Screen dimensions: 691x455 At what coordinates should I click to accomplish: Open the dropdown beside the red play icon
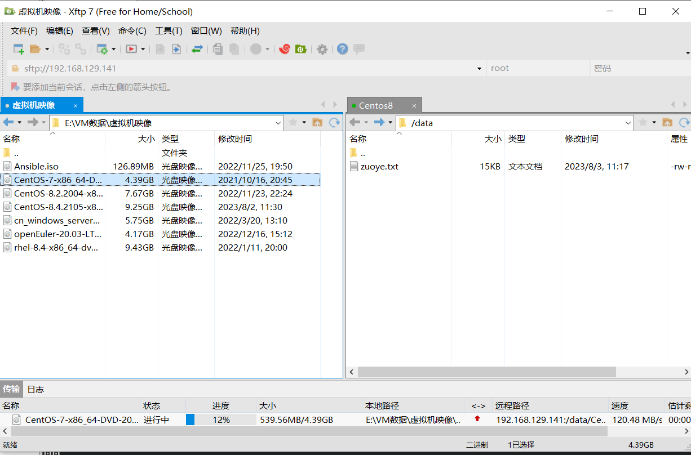(143, 49)
